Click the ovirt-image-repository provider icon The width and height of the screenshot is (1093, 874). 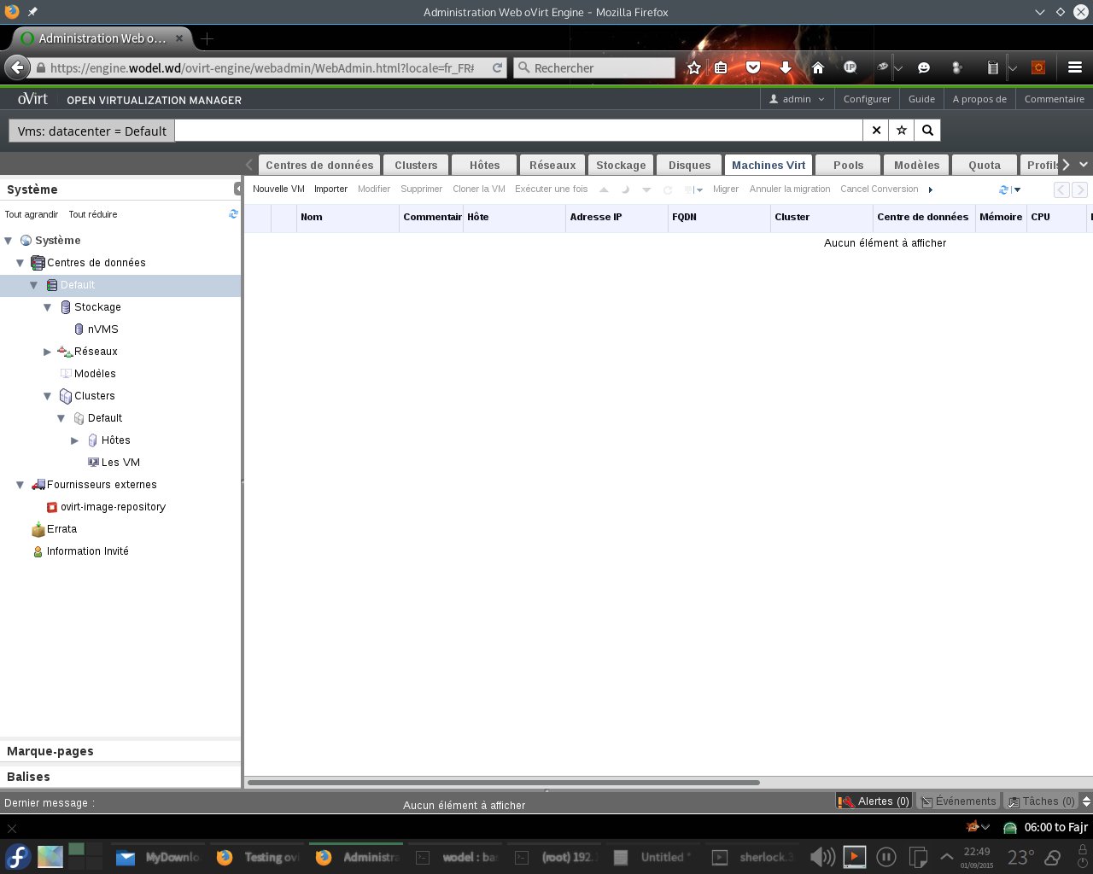(x=52, y=507)
